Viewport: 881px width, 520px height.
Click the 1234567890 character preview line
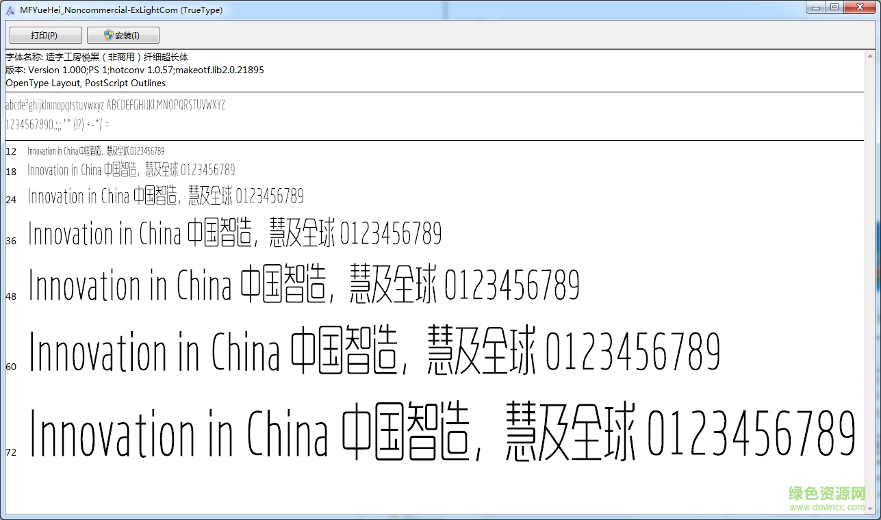57,125
